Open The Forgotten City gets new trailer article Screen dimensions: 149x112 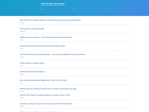[32, 29]
